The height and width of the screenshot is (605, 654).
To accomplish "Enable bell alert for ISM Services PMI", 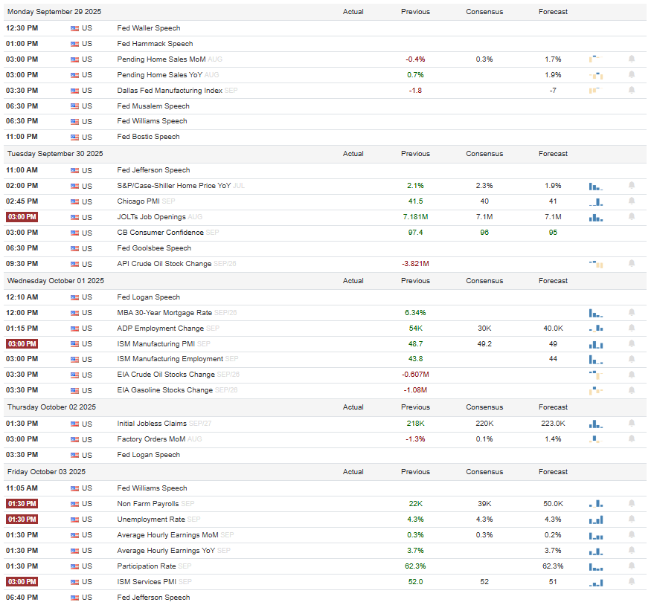I will tap(632, 582).
